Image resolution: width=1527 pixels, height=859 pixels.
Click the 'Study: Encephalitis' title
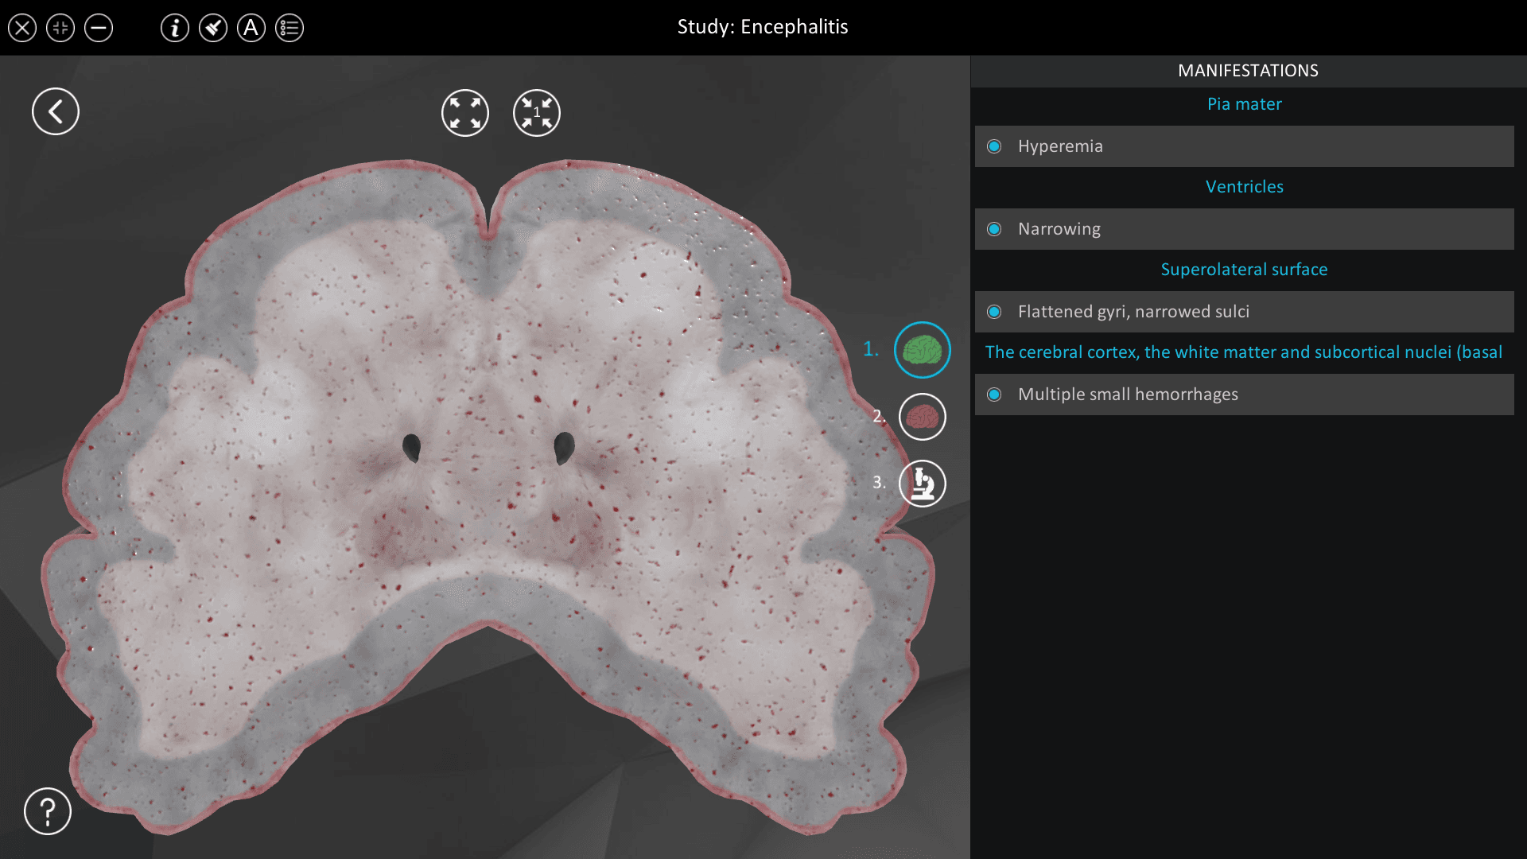(x=763, y=27)
